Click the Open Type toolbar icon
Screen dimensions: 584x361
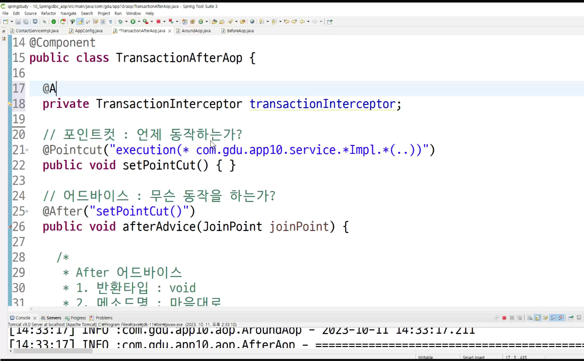tap(214, 21)
